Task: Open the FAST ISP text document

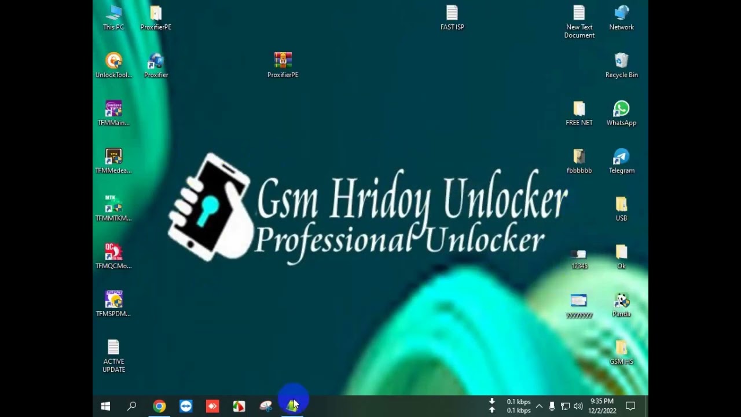Action: pyautogui.click(x=452, y=17)
